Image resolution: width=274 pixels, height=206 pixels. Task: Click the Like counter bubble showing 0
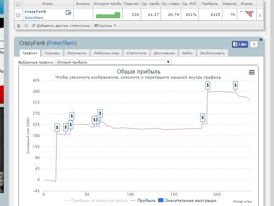click(254, 44)
